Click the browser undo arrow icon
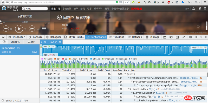Screen dimensions: 208x103 coord(188,2)
